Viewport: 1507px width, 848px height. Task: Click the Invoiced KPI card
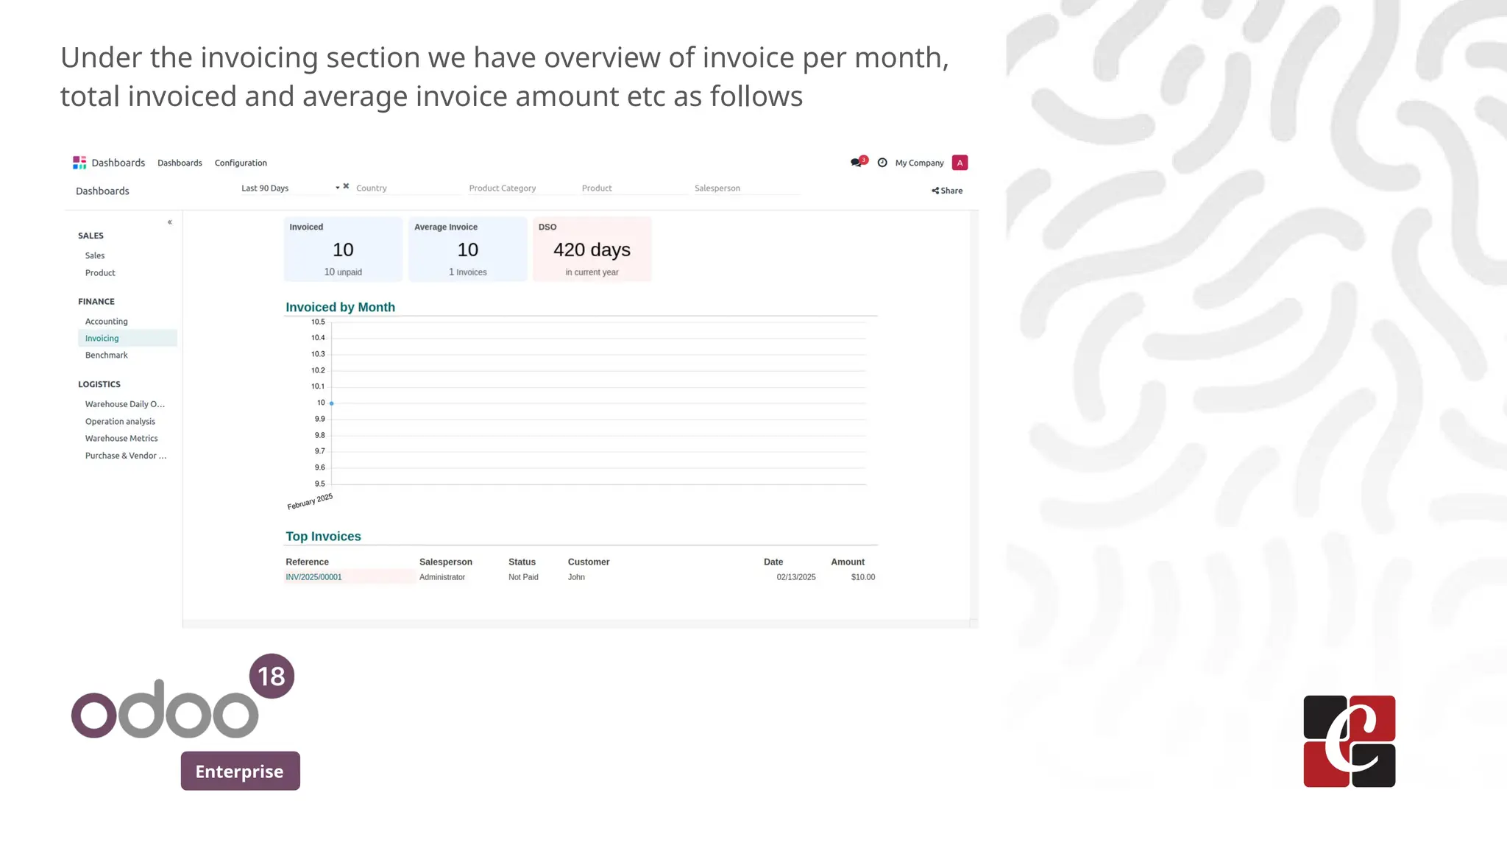(343, 249)
